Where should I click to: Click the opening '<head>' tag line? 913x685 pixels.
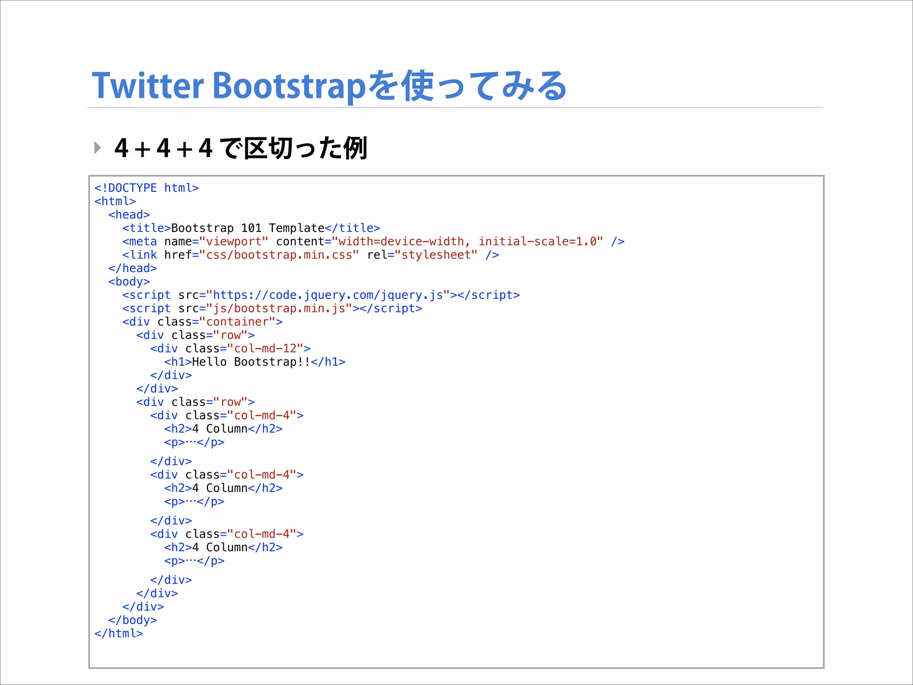pyautogui.click(x=129, y=215)
